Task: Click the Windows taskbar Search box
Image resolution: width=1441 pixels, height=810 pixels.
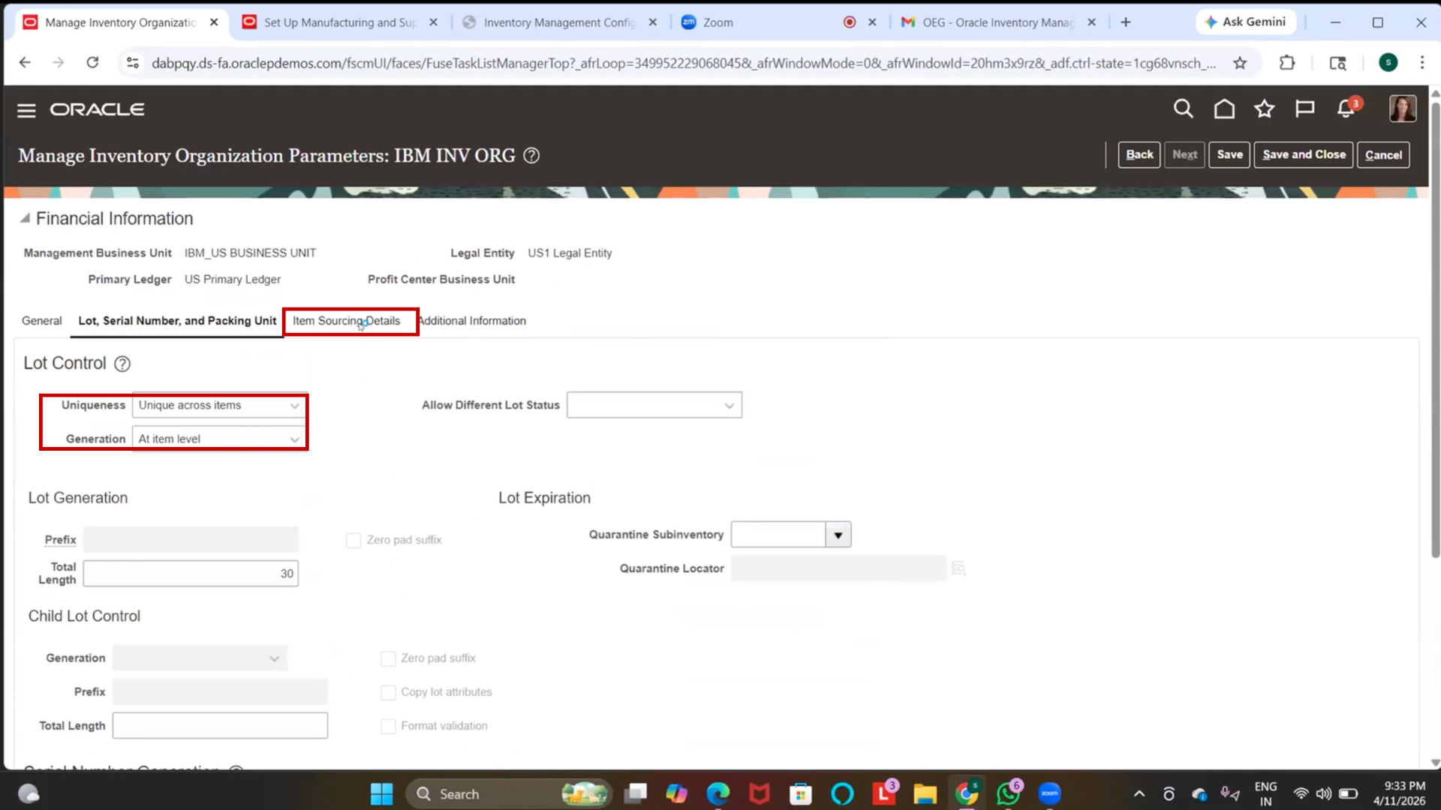Action: coord(508,793)
